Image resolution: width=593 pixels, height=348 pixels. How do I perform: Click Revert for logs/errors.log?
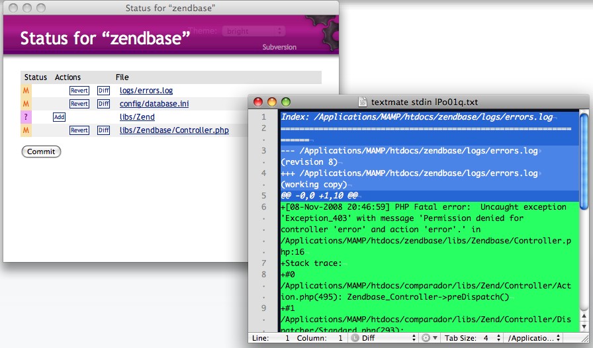tap(79, 91)
